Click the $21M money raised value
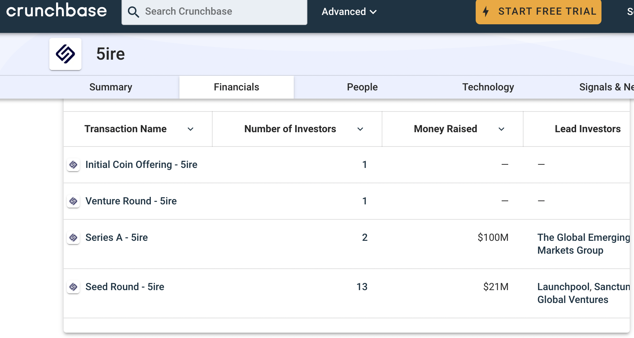This screenshot has height=338, width=634. tap(496, 287)
